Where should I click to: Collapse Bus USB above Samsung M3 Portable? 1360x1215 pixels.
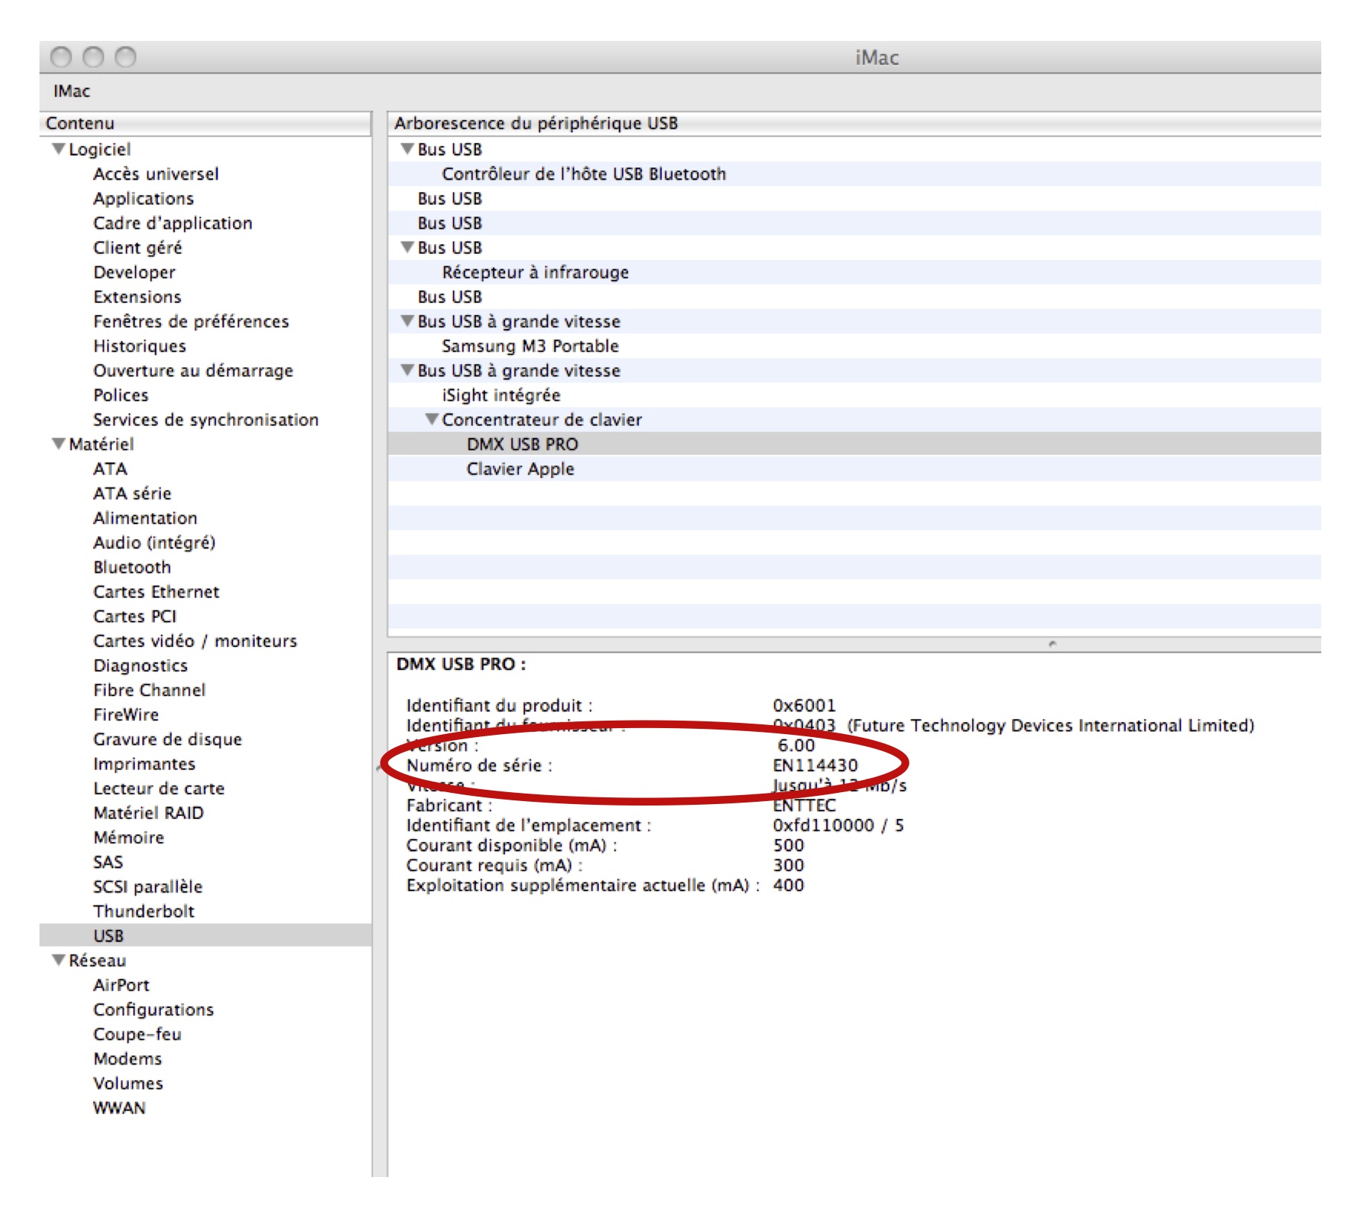(x=407, y=321)
